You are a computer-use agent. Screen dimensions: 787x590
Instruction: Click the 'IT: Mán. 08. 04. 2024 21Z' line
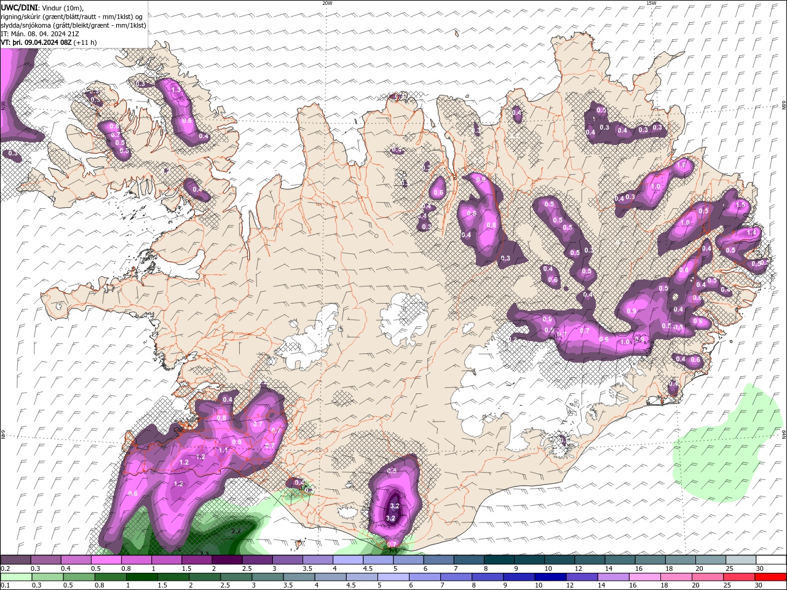point(40,34)
